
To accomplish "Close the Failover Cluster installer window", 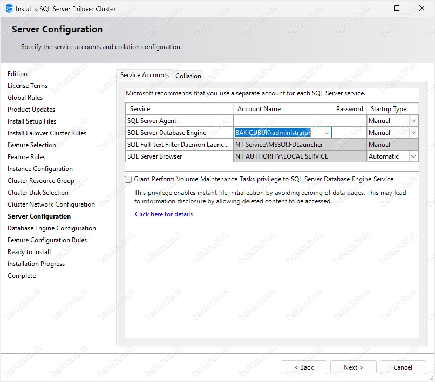I will click(x=422, y=8).
